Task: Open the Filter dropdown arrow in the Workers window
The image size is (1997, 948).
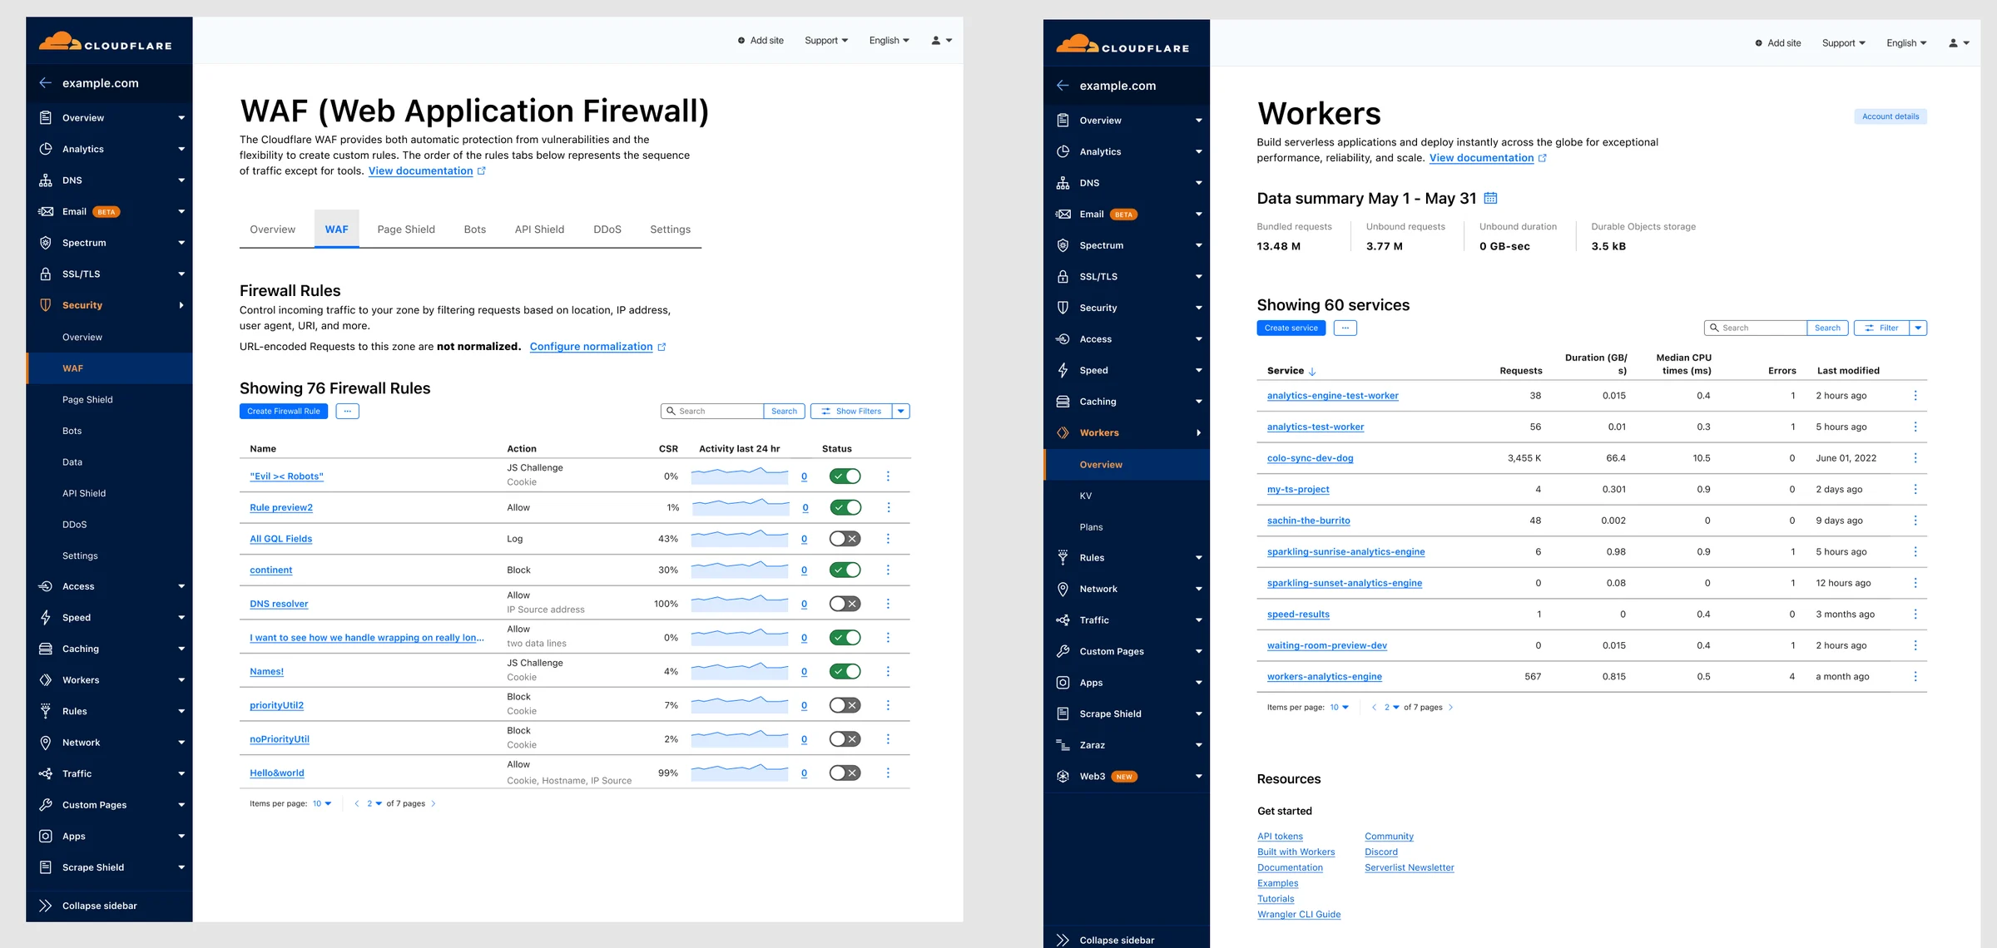Action: point(1918,328)
